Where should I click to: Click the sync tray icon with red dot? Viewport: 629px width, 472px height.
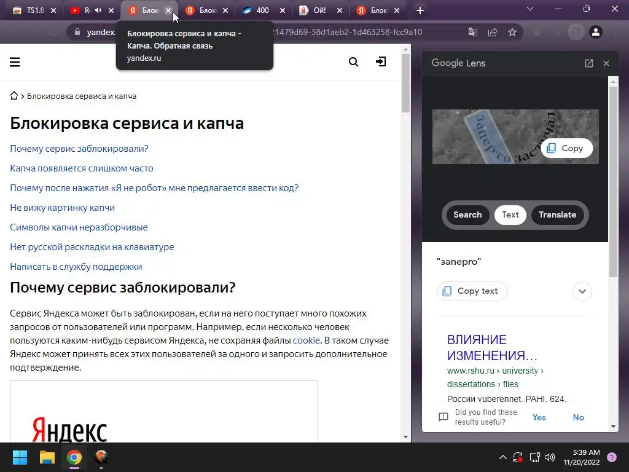(518, 457)
